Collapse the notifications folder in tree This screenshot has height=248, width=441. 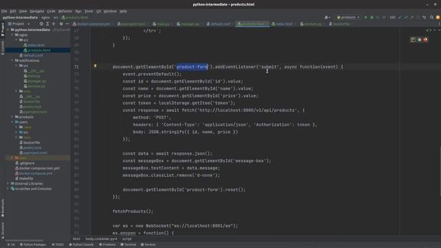(12, 61)
